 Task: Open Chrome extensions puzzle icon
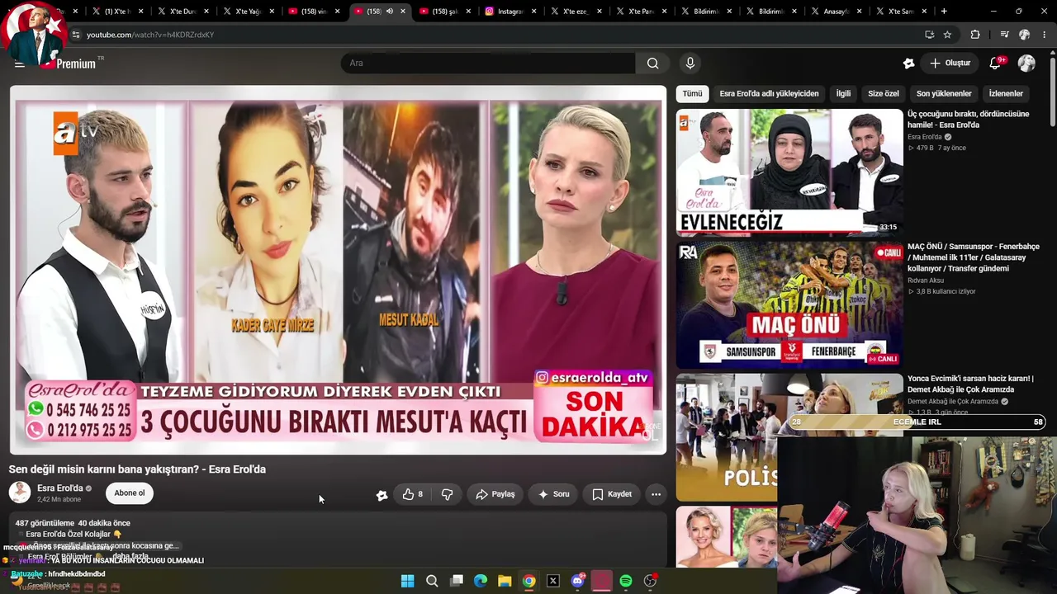[x=975, y=35]
